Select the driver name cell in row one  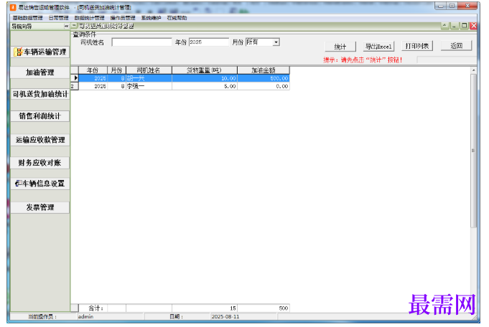click(149, 78)
